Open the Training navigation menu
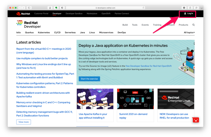The width and height of the screenshot is (211, 137). click(157, 25)
